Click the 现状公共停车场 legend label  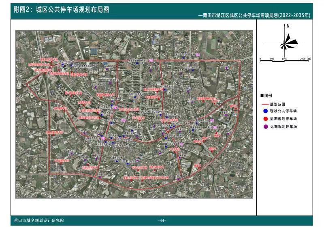coord(283,111)
